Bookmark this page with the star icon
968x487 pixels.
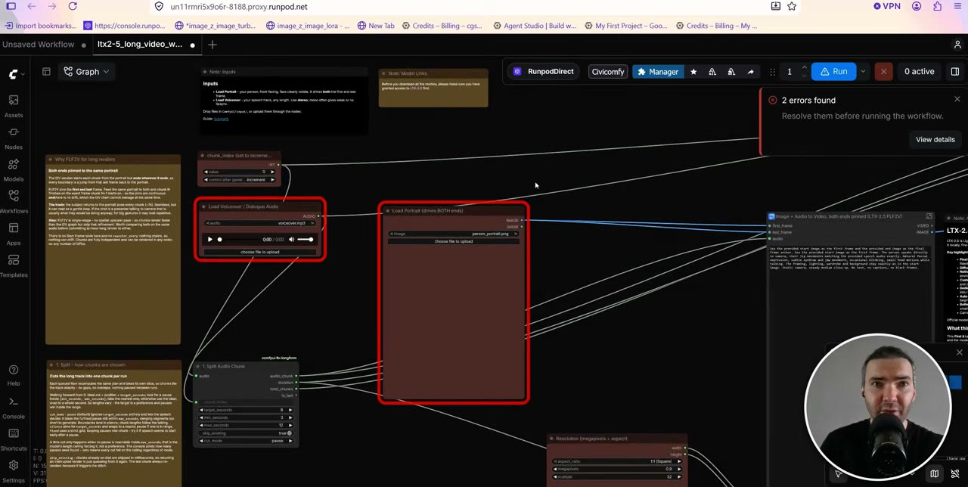point(792,6)
